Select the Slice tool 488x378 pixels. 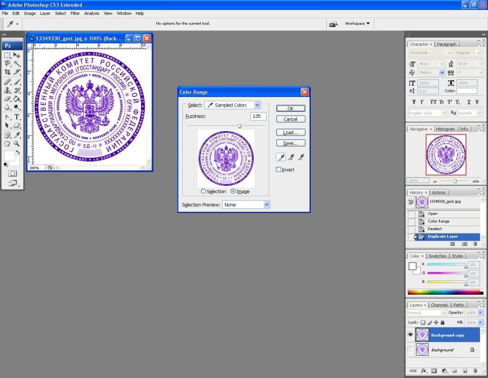tap(17, 72)
